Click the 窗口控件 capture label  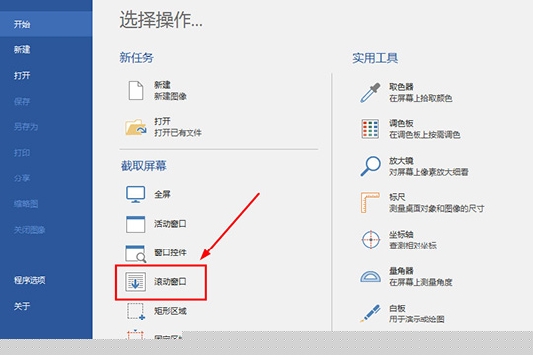click(x=170, y=252)
